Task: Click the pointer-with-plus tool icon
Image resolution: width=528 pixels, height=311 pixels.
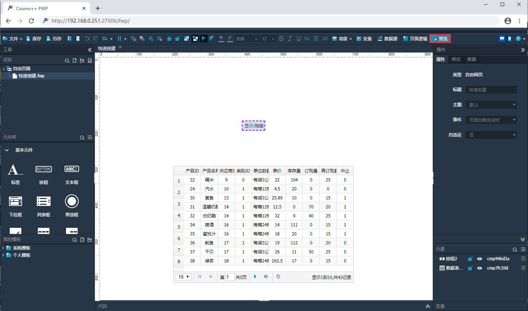Action: coord(211,39)
